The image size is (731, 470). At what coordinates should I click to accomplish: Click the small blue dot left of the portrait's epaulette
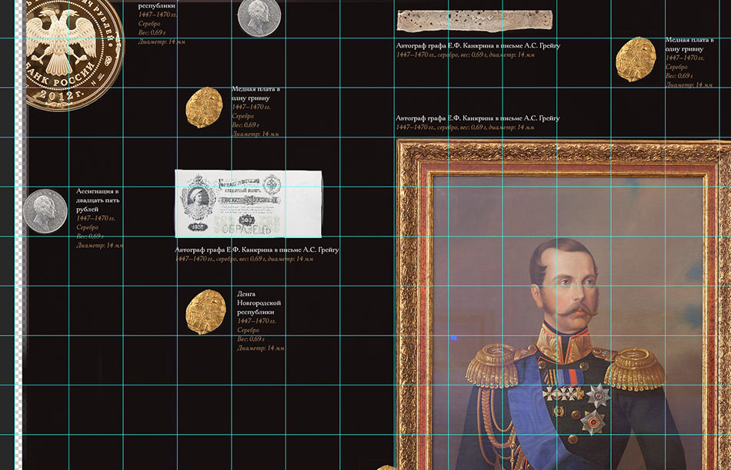(454, 337)
